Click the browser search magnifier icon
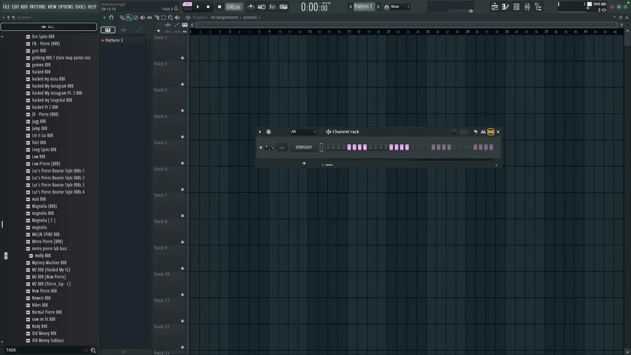This screenshot has height=355, width=631. [x=93, y=350]
